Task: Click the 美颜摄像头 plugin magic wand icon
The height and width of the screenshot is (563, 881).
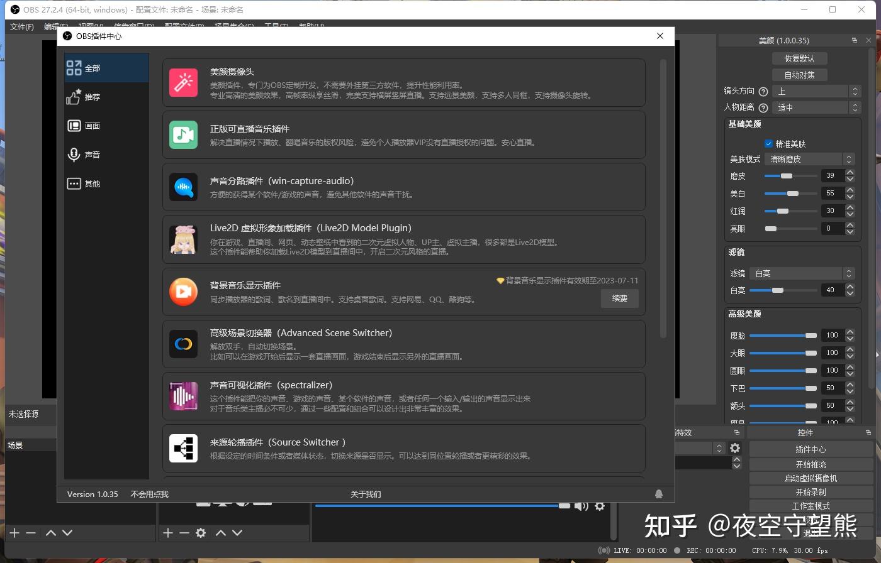Action: (183, 83)
